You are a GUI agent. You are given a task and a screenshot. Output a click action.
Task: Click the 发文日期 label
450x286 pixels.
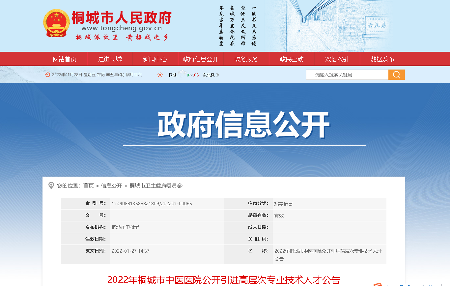coord(96,251)
